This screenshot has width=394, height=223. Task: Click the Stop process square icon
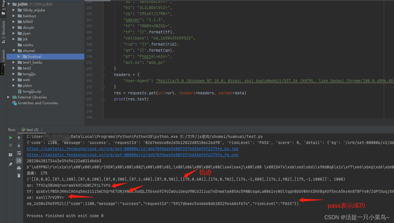[10, 145]
